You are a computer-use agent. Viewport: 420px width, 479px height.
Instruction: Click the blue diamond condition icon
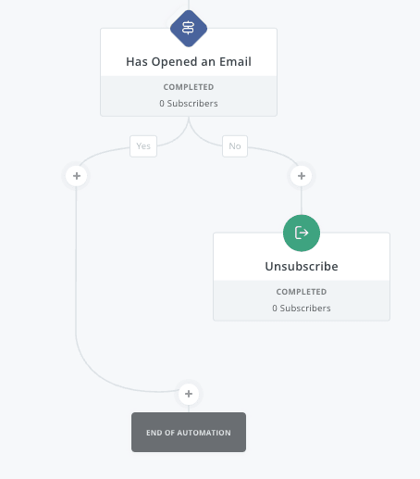click(189, 29)
